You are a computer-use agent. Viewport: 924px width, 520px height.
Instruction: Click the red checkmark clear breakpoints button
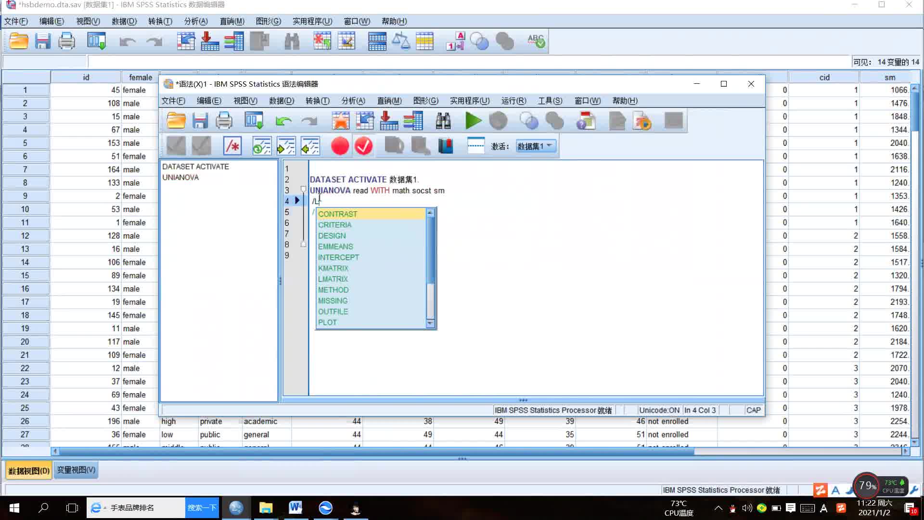(364, 146)
